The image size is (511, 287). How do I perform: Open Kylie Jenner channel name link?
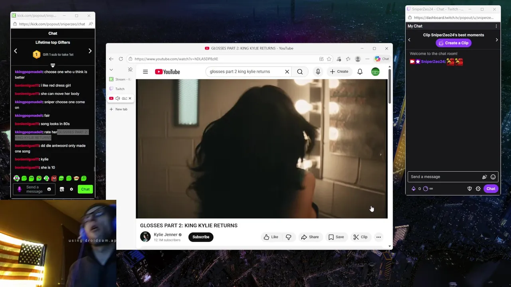pos(166,235)
